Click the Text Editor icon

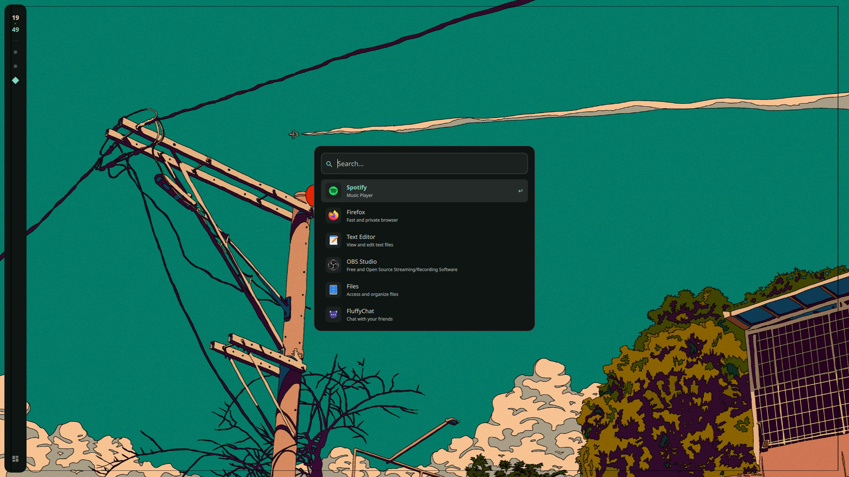333,240
